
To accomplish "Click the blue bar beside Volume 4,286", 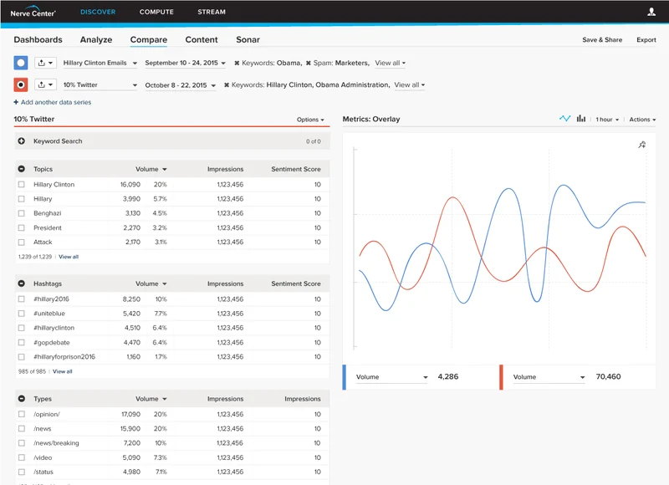I will click(x=345, y=377).
